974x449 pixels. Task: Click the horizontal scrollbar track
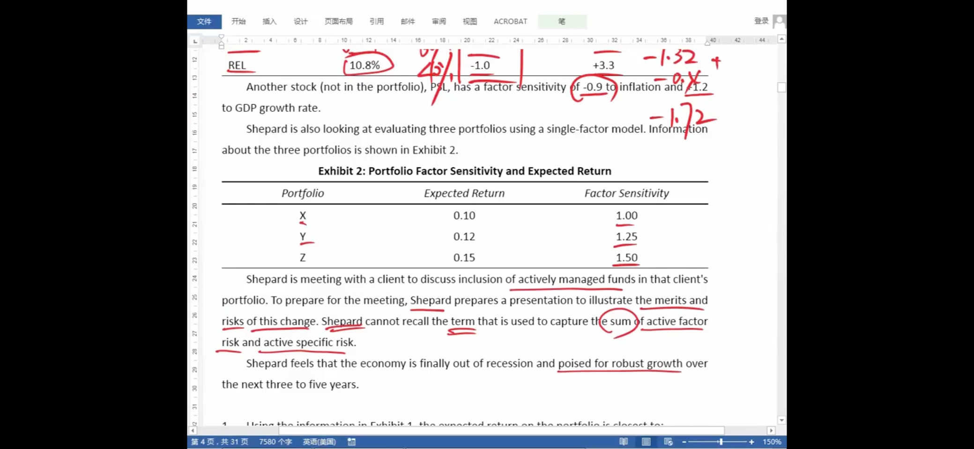point(481,430)
